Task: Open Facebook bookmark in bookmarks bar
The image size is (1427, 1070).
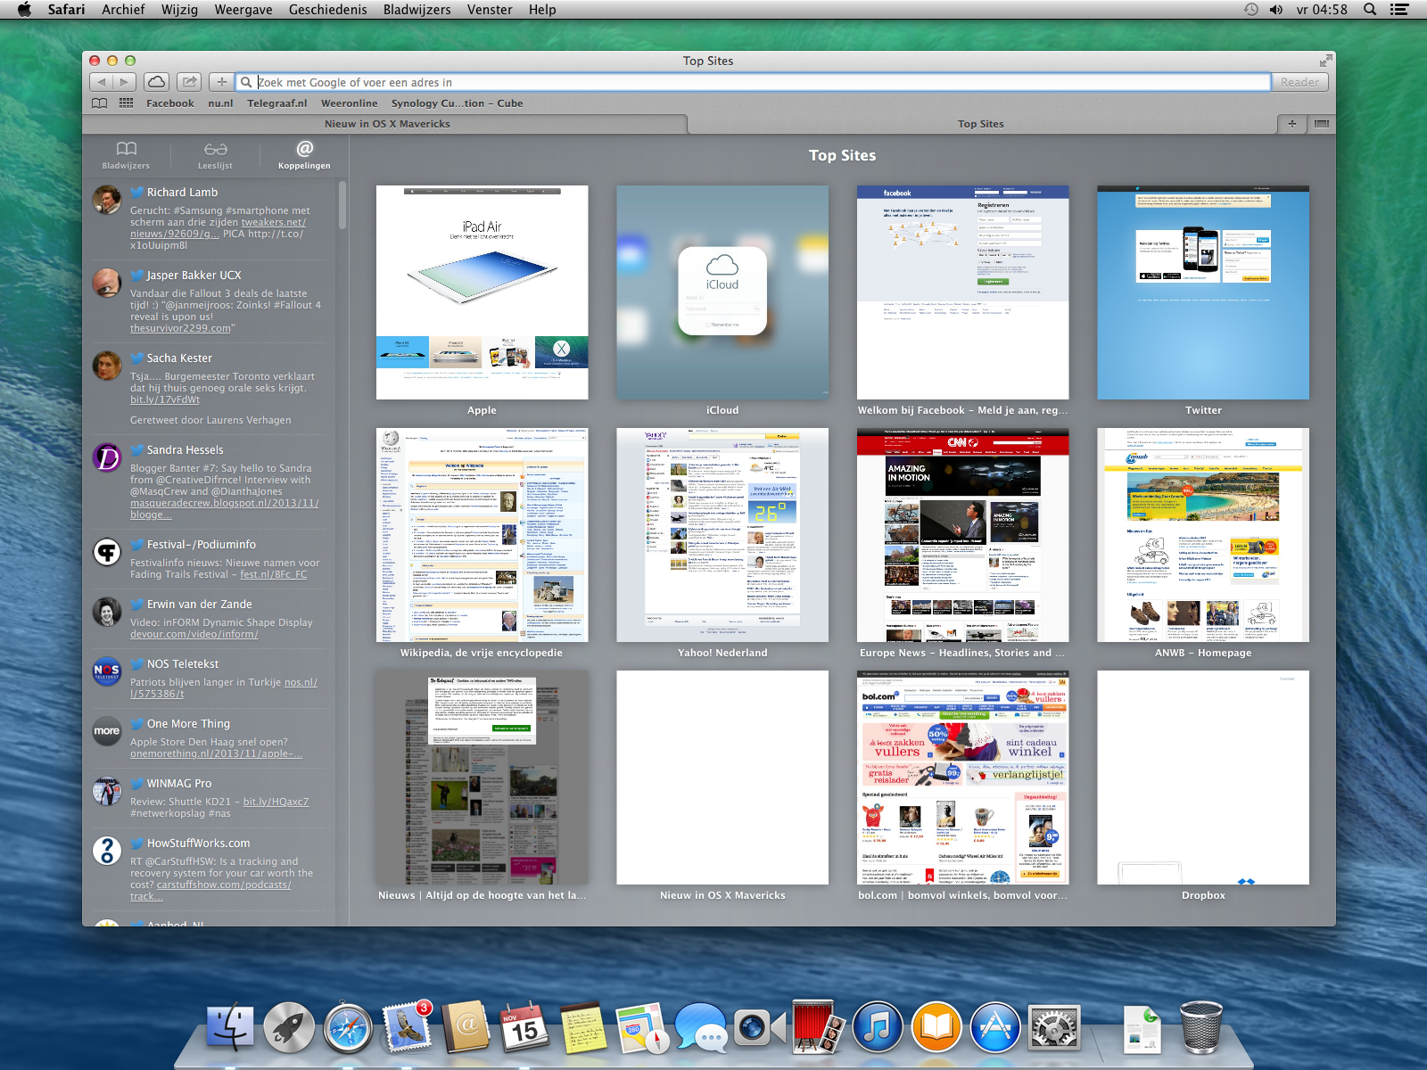Action: (x=170, y=103)
